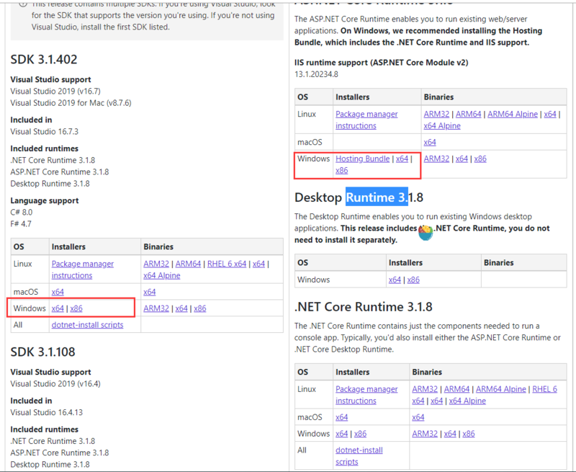576x472 pixels.
Task: Download SDK 3.1.402 macOS x64 binary
Action: click(x=150, y=293)
